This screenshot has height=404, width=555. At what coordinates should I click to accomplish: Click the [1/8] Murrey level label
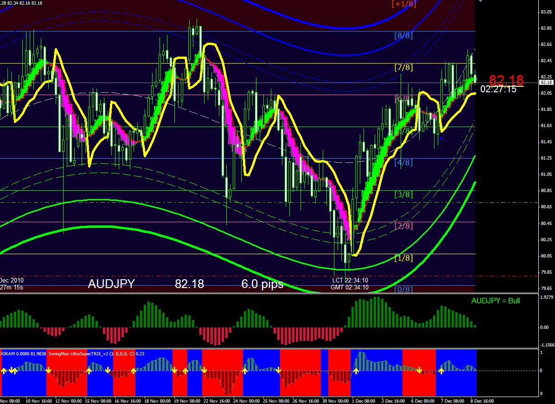pos(403,258)
